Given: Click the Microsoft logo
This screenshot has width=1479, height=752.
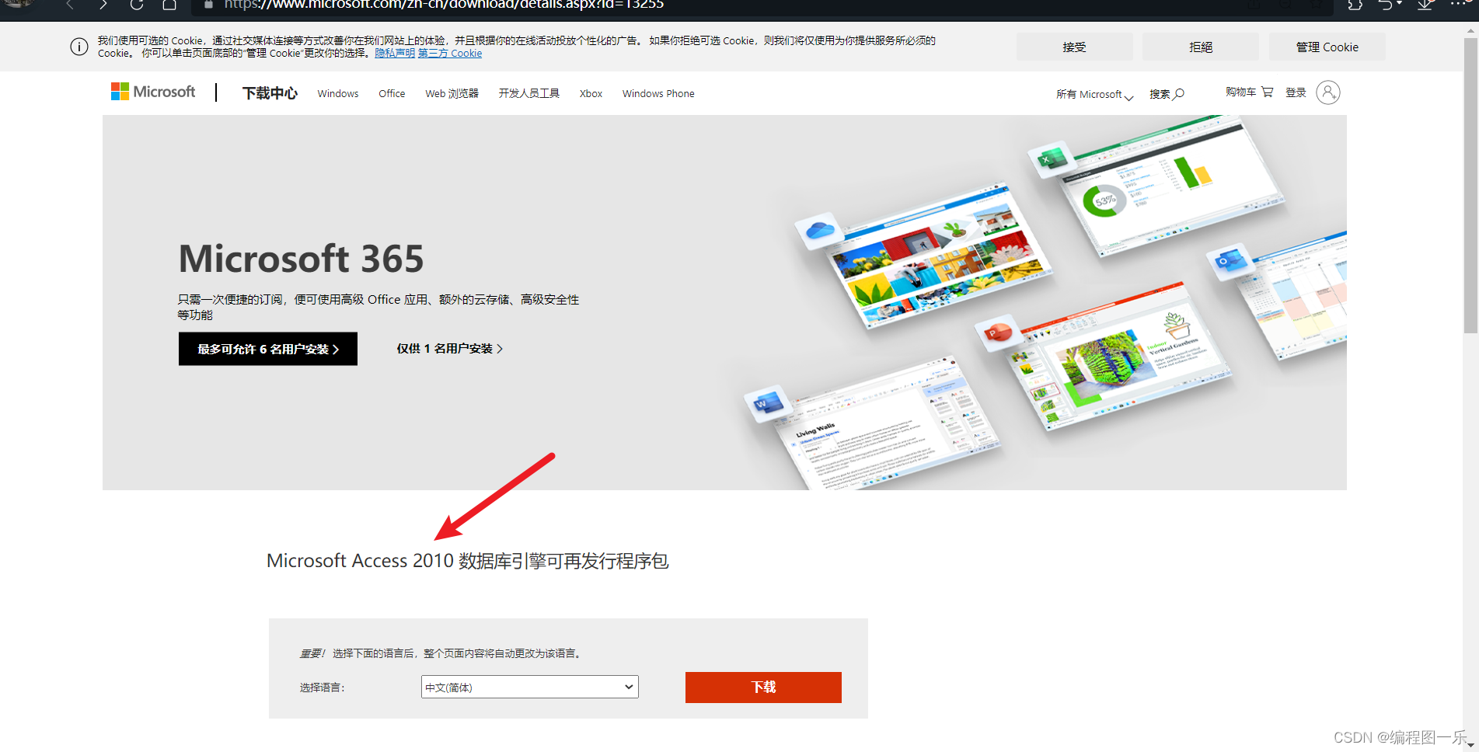Looking at the screenshot, I should coord(153,92).
